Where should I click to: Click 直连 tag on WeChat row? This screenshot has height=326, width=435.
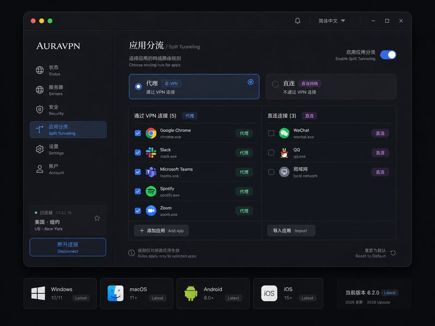tap(380, 133)
